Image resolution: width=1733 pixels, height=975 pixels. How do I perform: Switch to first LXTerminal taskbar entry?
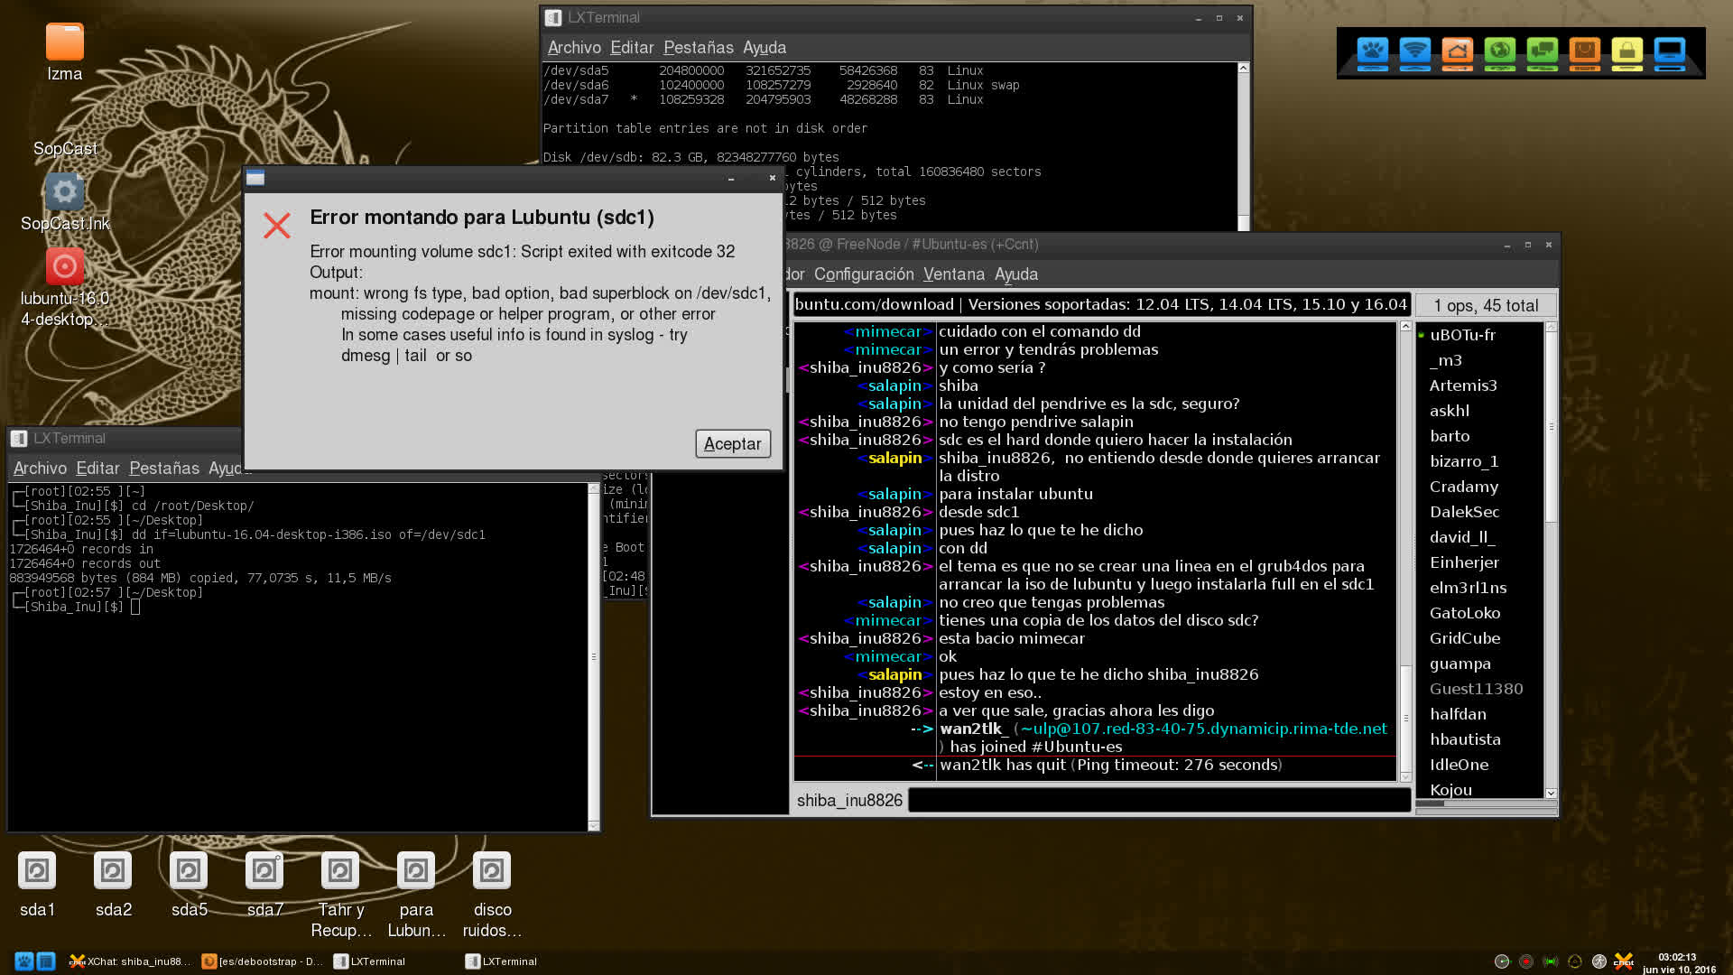(x=370, y=961)
